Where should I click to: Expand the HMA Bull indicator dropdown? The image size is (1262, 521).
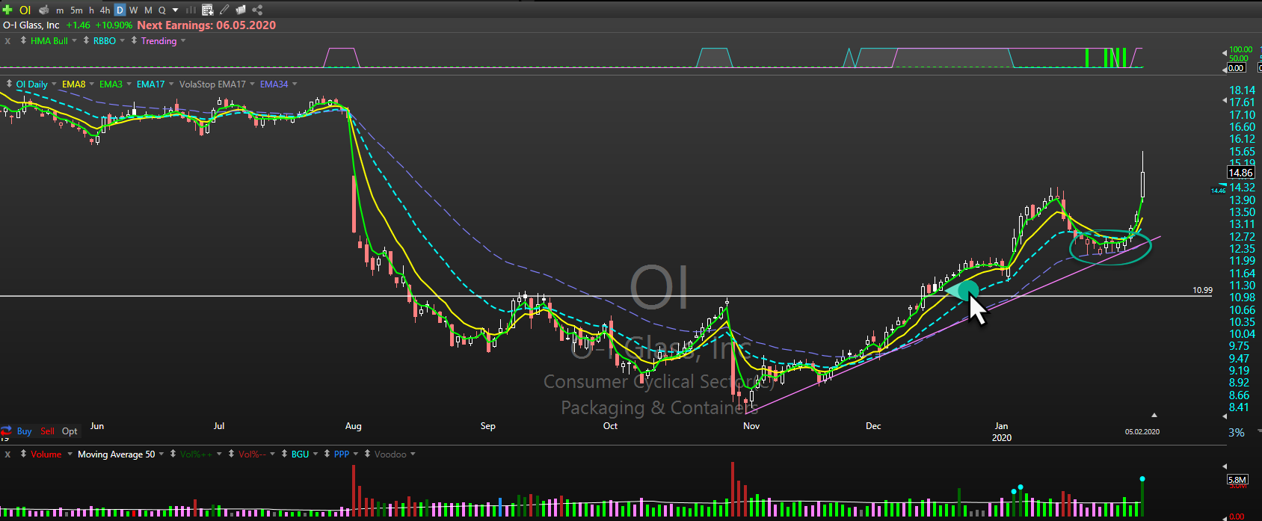point(75,41)
